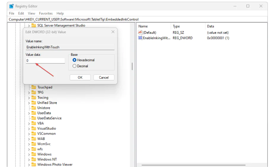
Task: Expand the VisualStudio registry key
Action: pyautogui.click(x=29, y=129)
